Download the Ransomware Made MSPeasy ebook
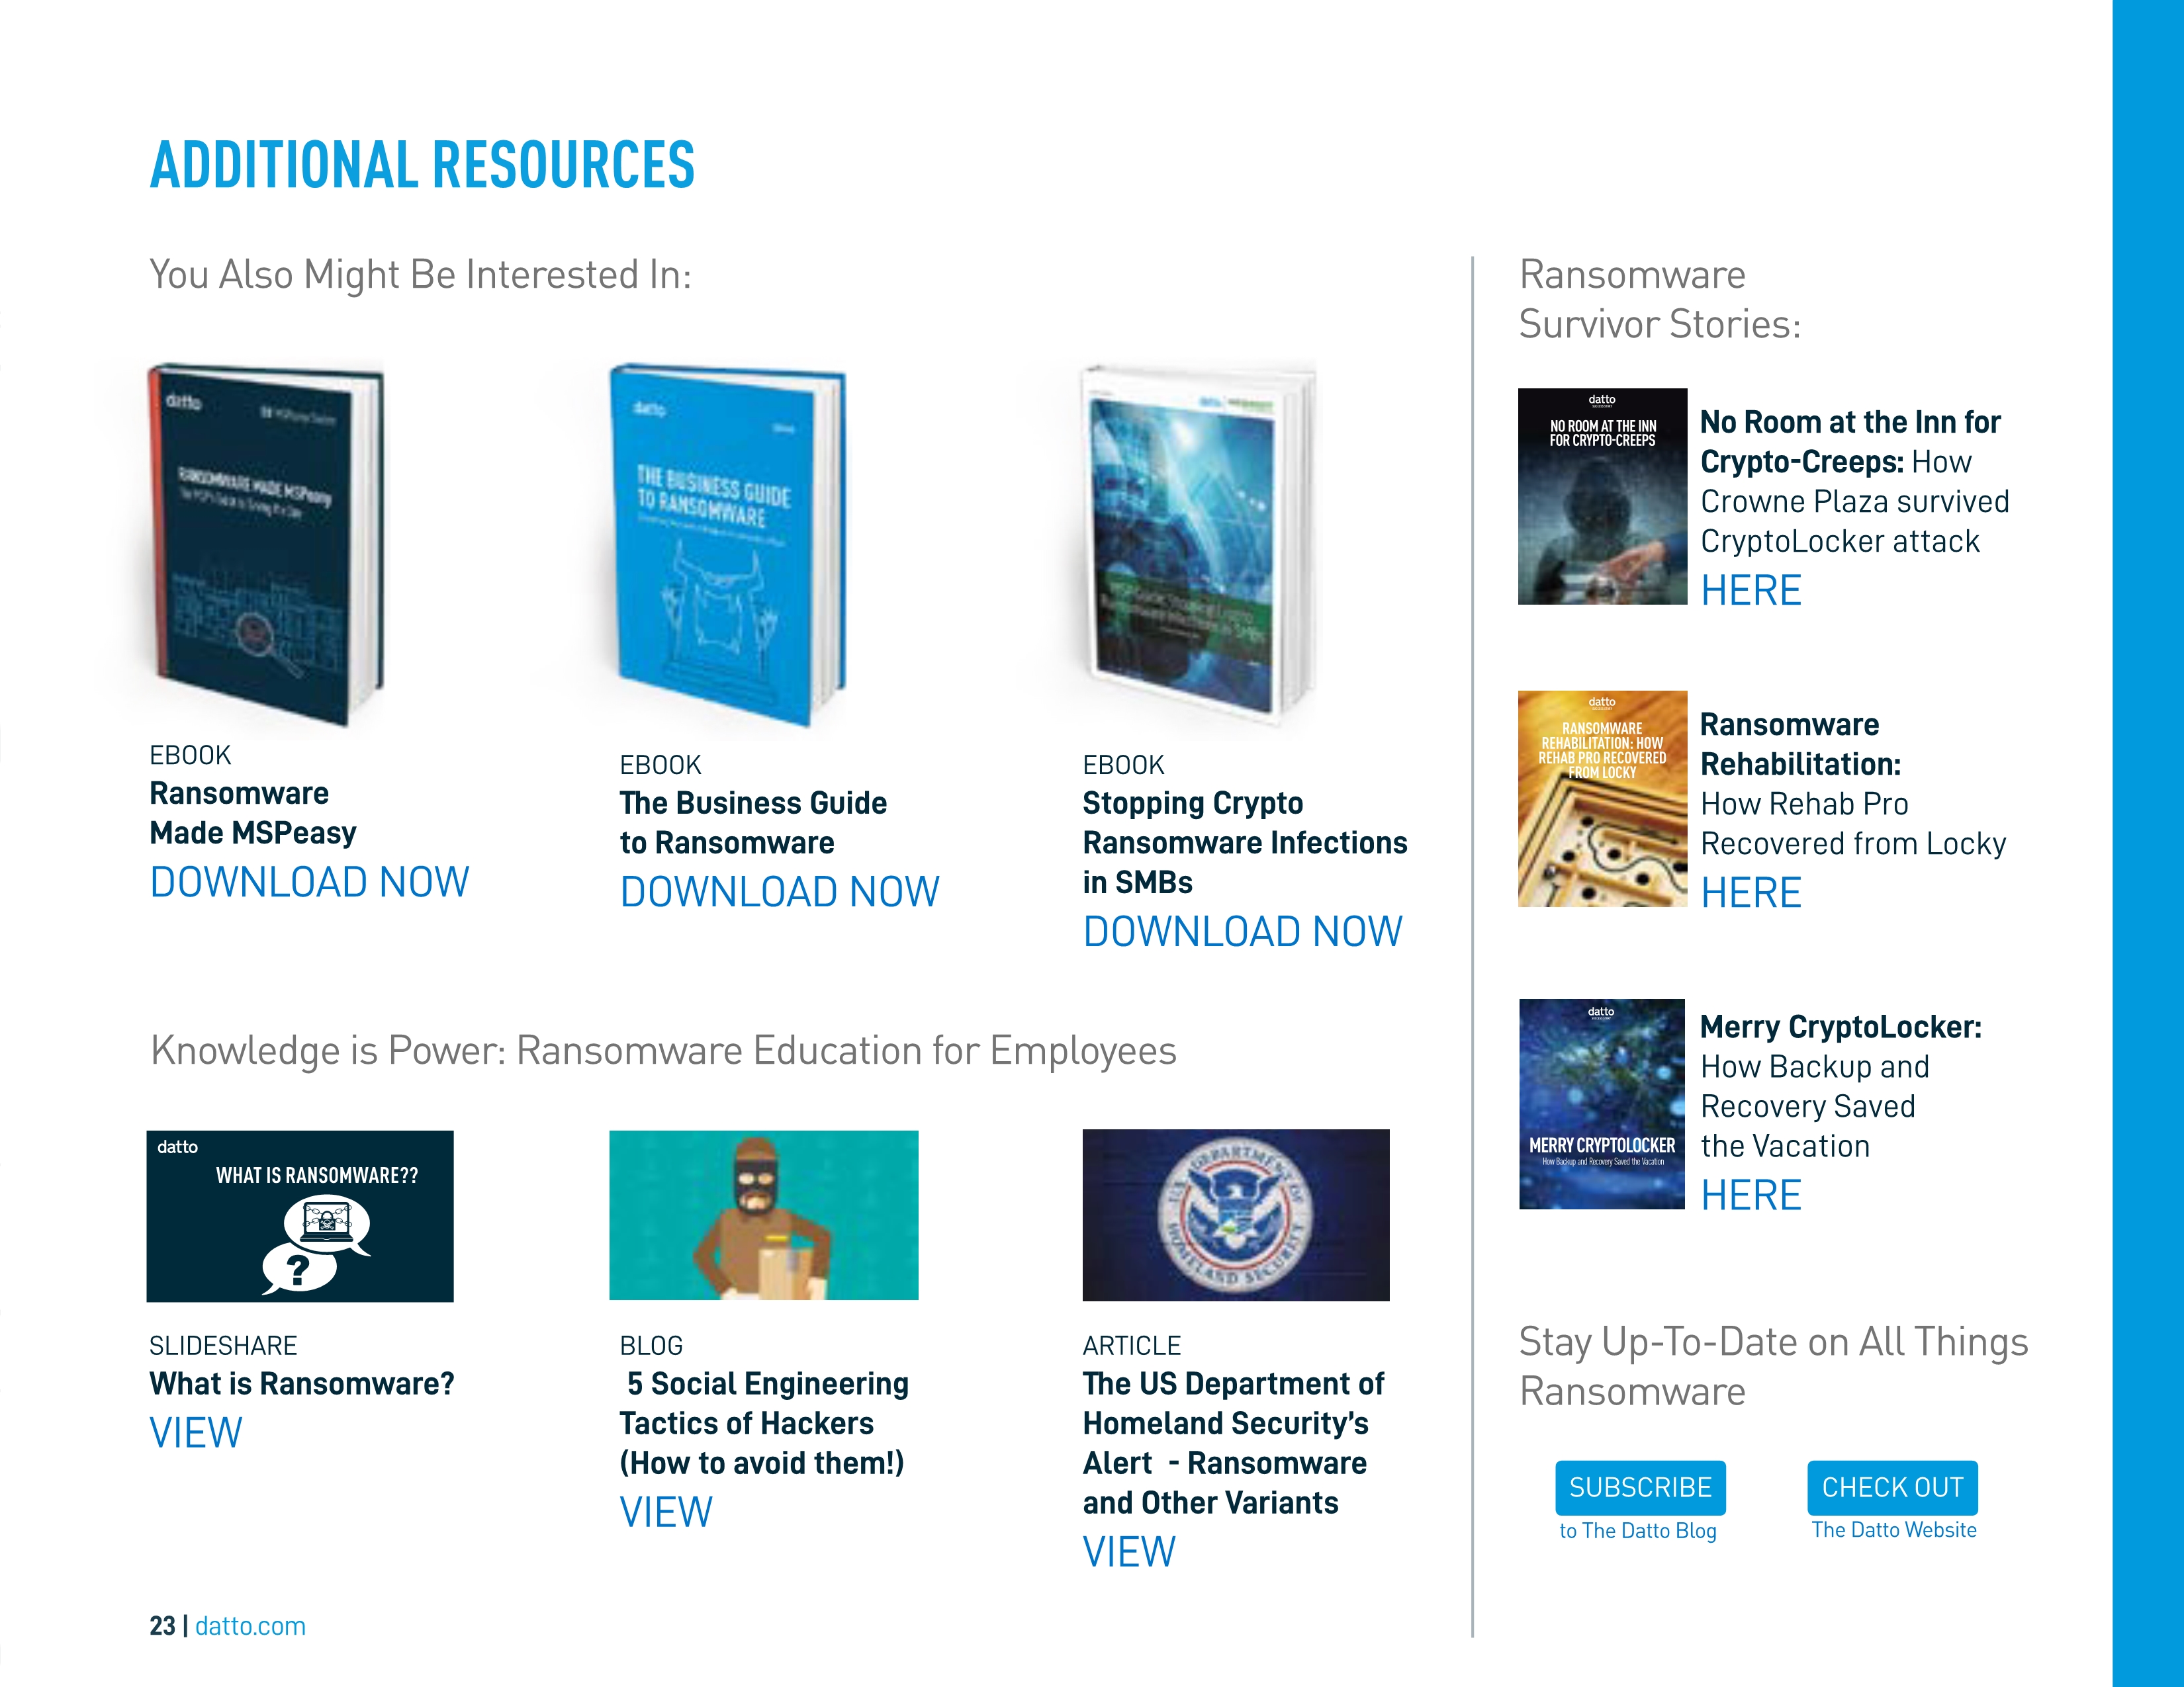2184x1687 pixels. point(309,883)
